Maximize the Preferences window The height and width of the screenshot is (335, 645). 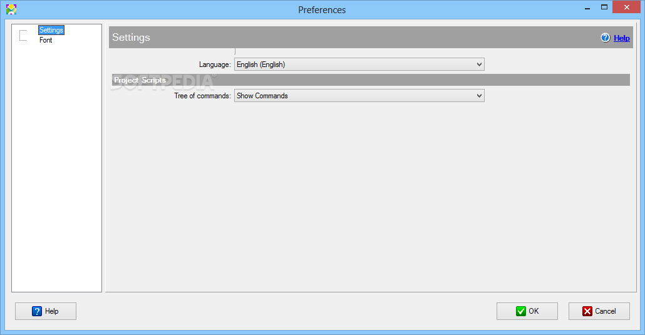coord(604,8)
